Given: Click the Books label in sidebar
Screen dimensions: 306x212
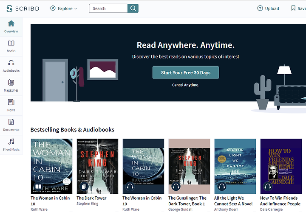Looking at the screenshot, I should click(11, 51).
